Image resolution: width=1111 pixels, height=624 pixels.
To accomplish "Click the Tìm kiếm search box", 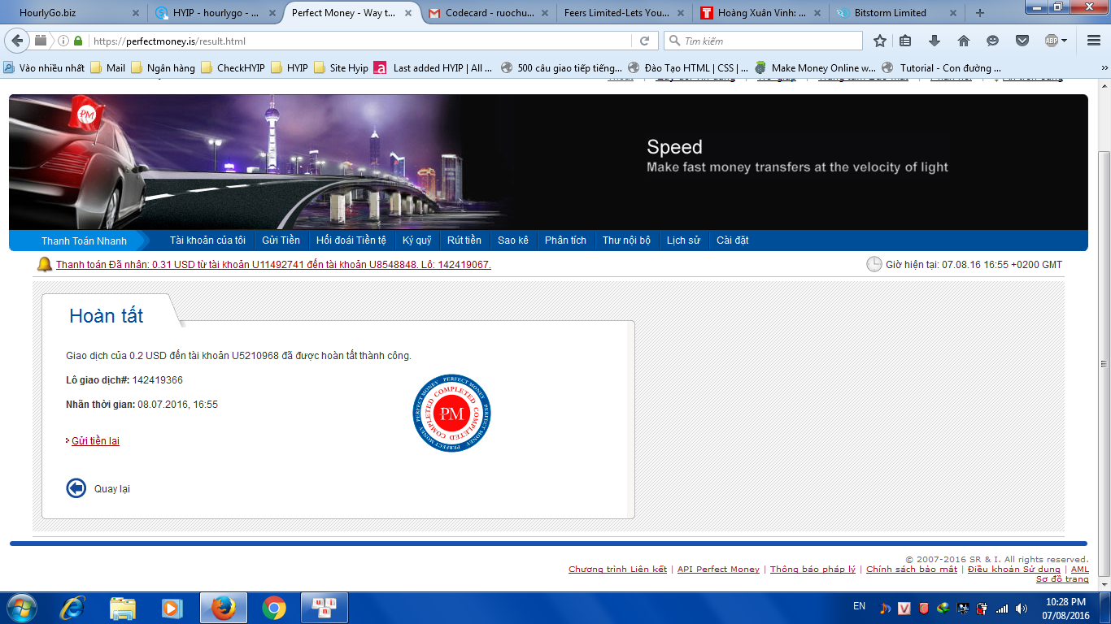I will [763, 41].
